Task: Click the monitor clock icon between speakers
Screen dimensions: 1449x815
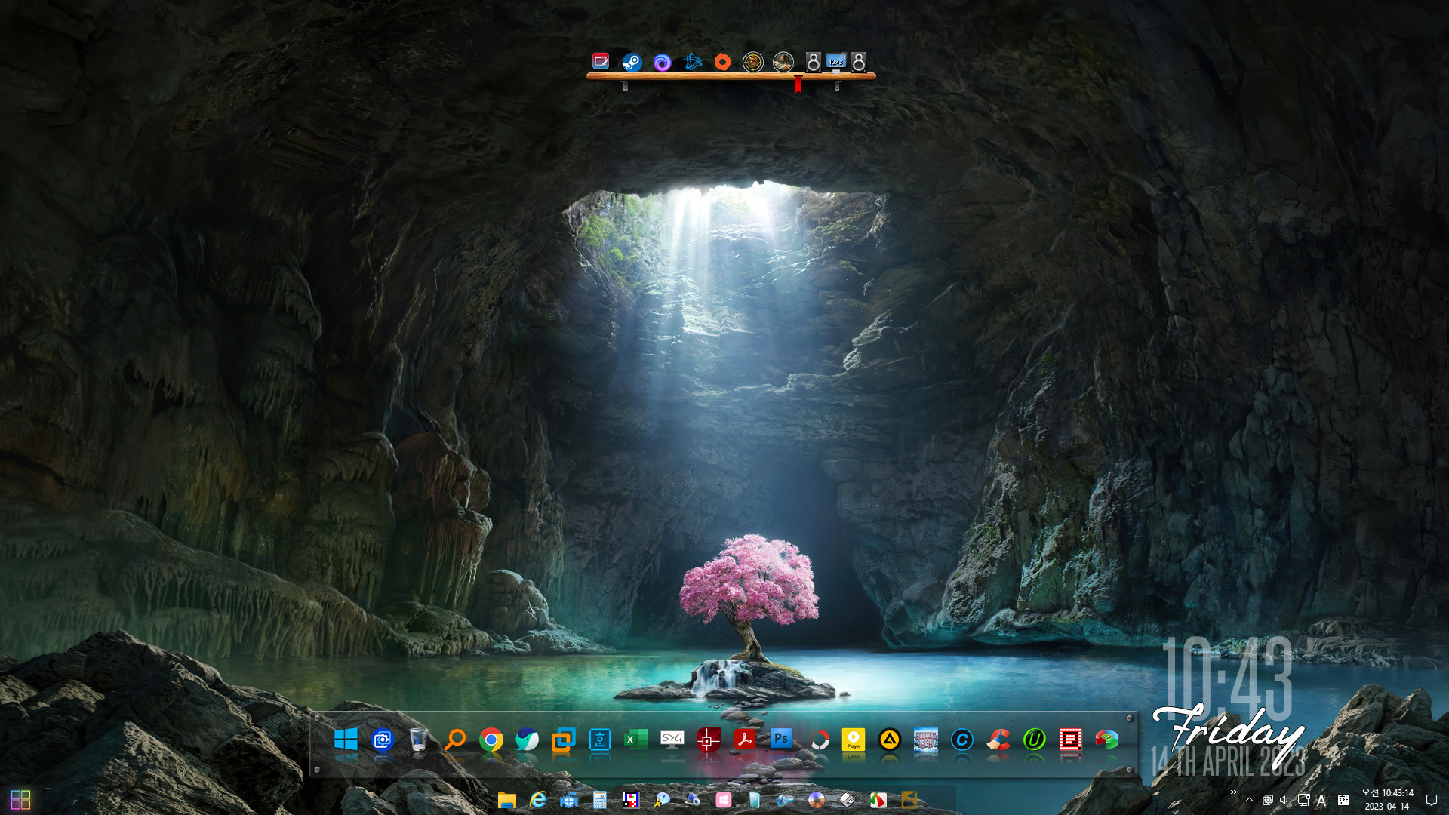Action: pos(835,63)
